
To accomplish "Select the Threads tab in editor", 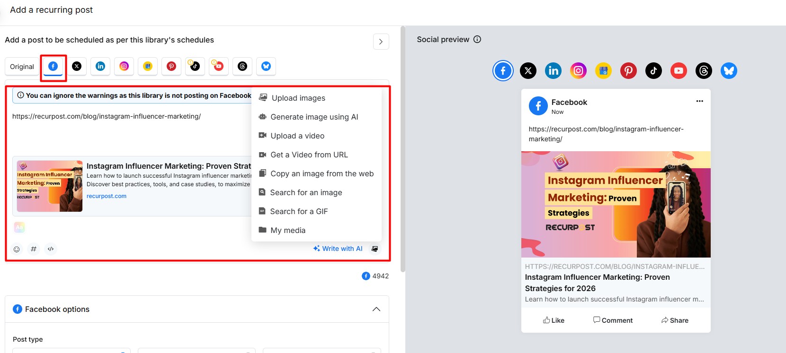I will [242, 67].
